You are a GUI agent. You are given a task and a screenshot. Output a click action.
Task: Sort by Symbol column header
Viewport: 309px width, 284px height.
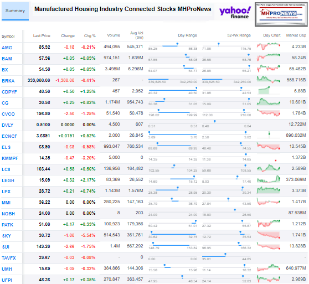[8, 36]
